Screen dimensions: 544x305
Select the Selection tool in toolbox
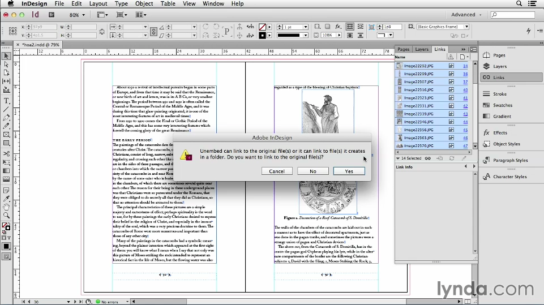tap(6, 56)
